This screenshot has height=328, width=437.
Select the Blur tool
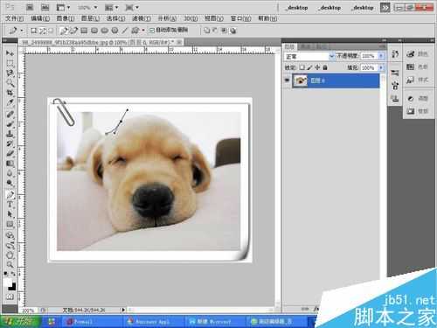click(x=10, y=173)
